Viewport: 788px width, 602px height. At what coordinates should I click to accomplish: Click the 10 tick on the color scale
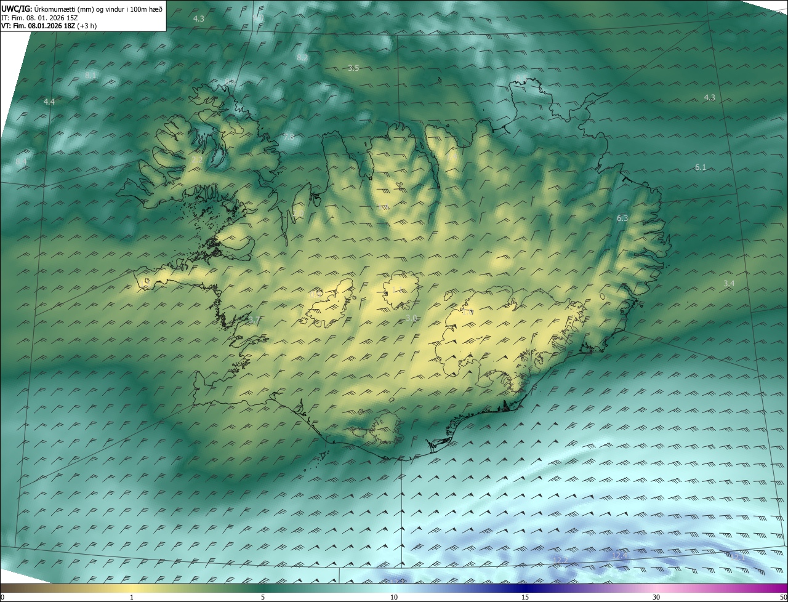coord(394,597)
